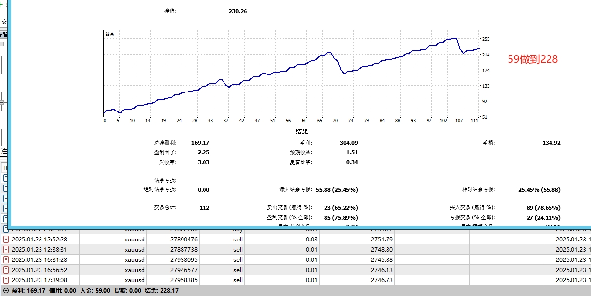The width and height of the screenshot is (591, 296).
Task: Select the history row dated 2025.01.23 17:39:08
Action: (x=295, y=280)
